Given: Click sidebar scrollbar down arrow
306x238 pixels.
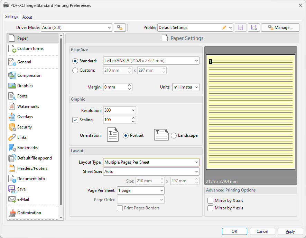Looking at the screenshot, I should pos(61,218).
